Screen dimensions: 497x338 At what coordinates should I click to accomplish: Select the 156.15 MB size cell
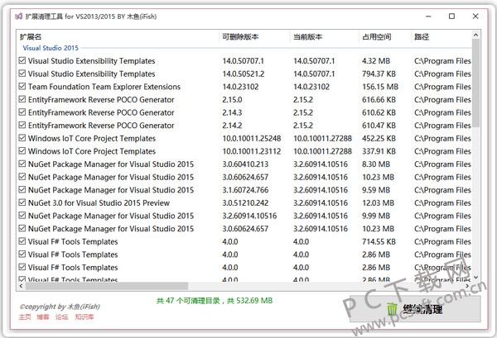click(380, 87)
